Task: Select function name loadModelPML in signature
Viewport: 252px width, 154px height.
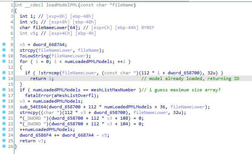Action: (x=62, y=5)
